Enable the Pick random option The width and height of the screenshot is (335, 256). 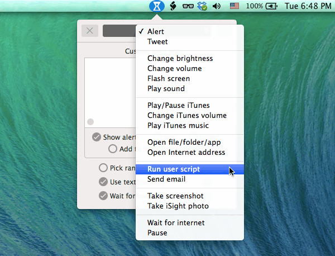tap(103, 168)
